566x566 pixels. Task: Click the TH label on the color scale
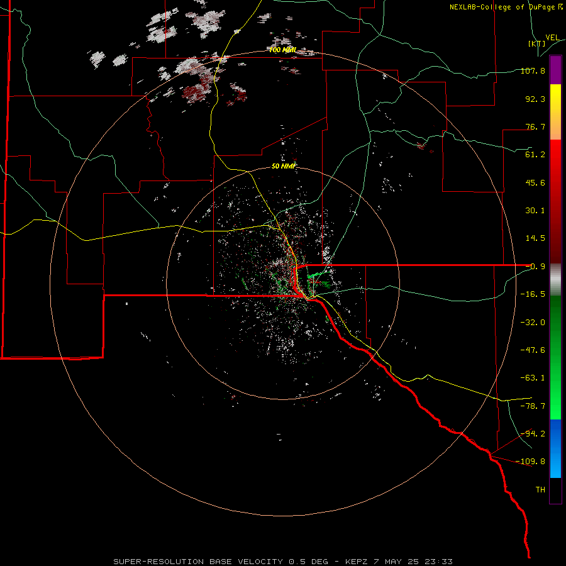click(540, 490)
